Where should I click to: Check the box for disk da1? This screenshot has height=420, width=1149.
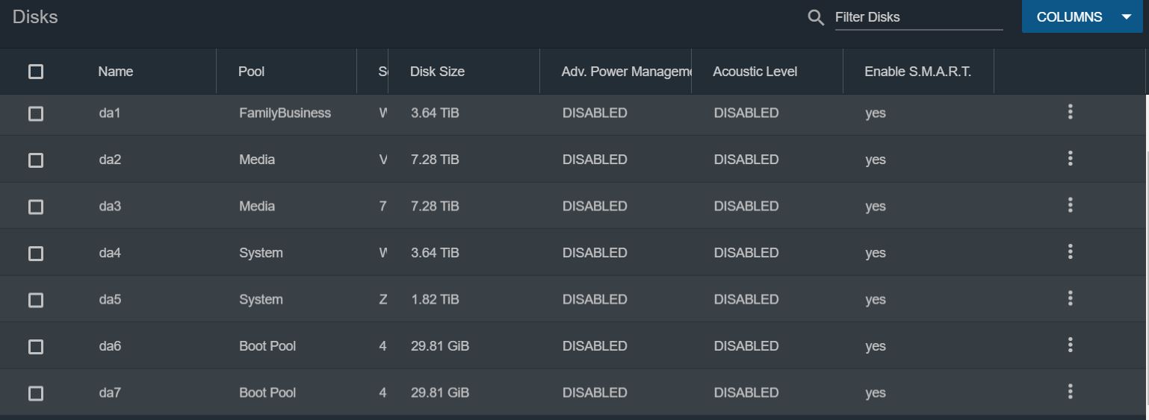pos(36,113)
